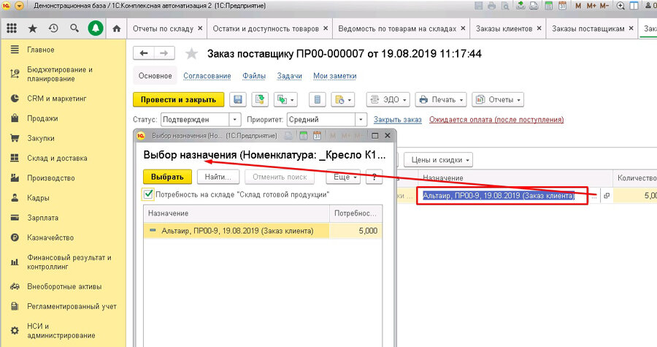
Task: Save the document with diskette icon
Action: 237,100
